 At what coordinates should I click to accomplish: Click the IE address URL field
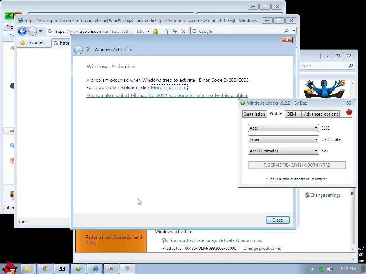99,31
